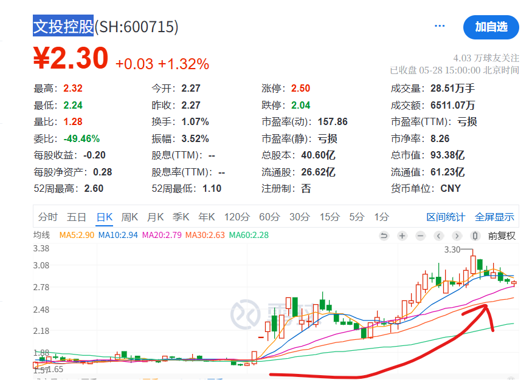Click the current price ¥2.30
This screenshot has height=380, width=532.
pos(71,58)
